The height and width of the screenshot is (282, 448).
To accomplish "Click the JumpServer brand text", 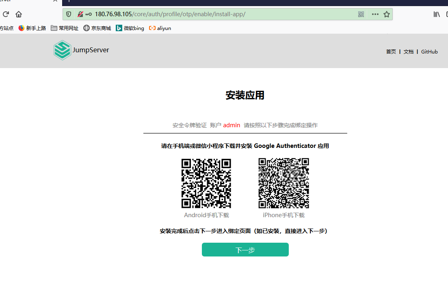I will [91, 50].
